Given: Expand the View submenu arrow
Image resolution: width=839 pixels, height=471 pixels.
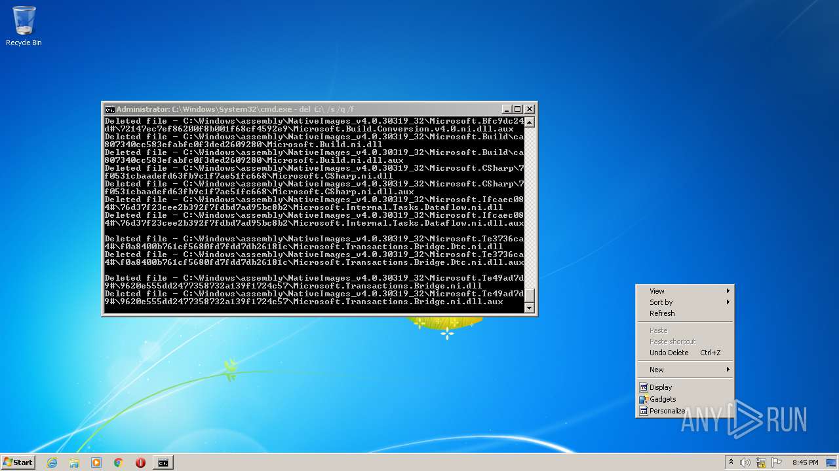Looking at the screenshot, I should point(728,291).
